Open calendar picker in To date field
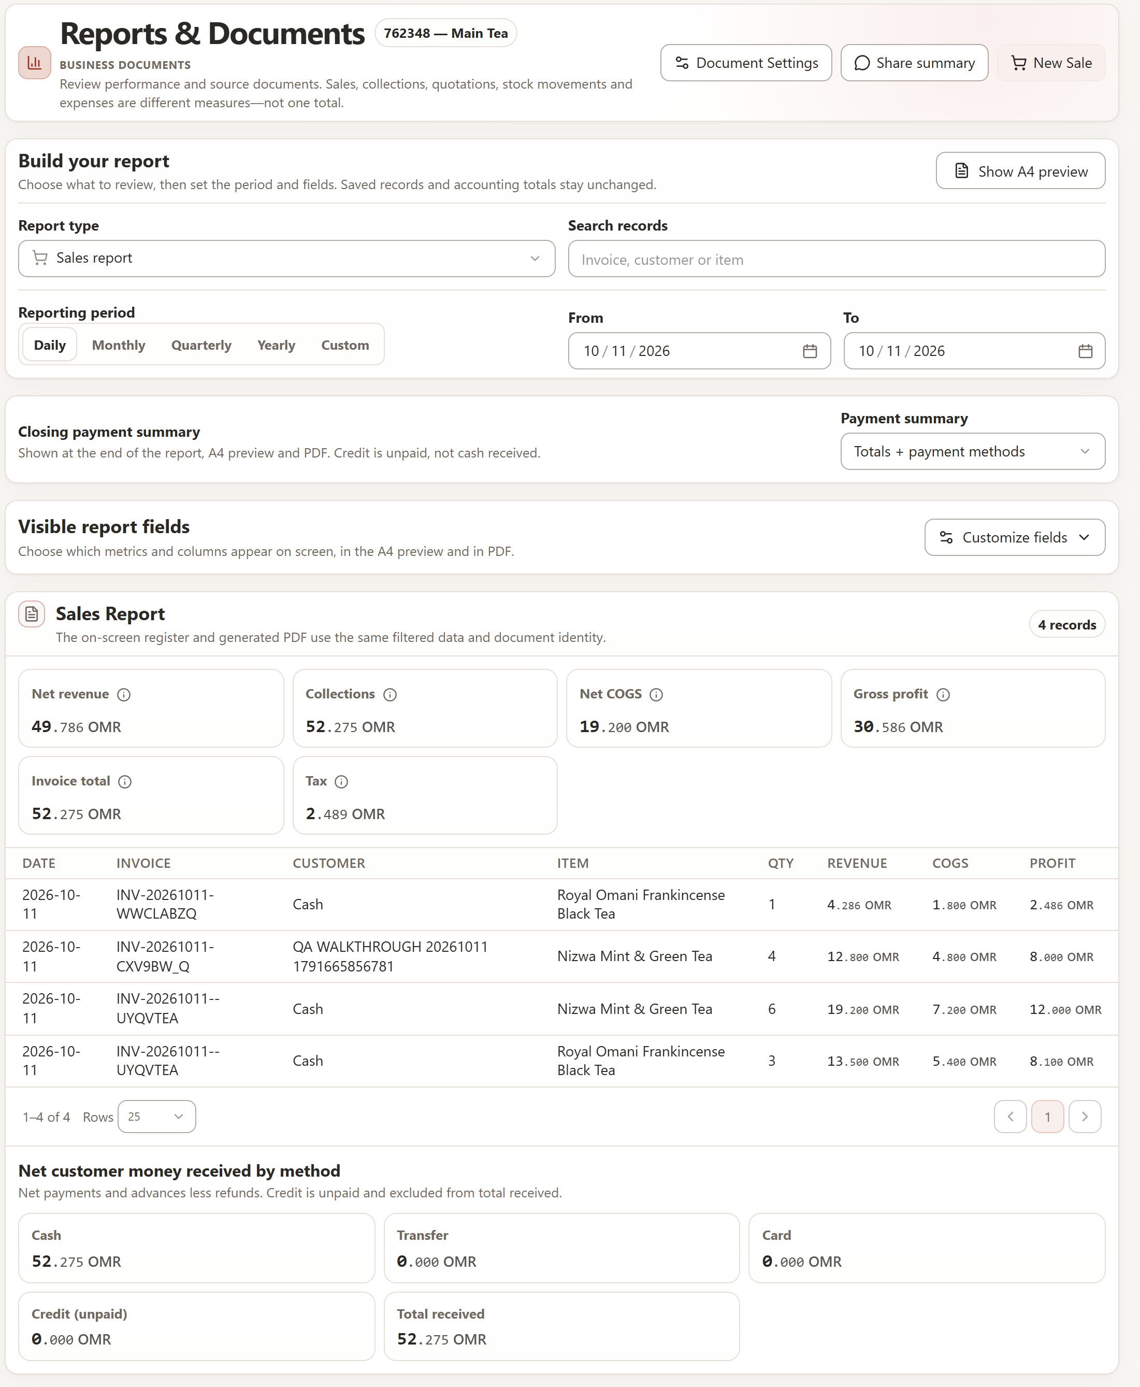1140x1387 pixels. (x=1085, y=351)
